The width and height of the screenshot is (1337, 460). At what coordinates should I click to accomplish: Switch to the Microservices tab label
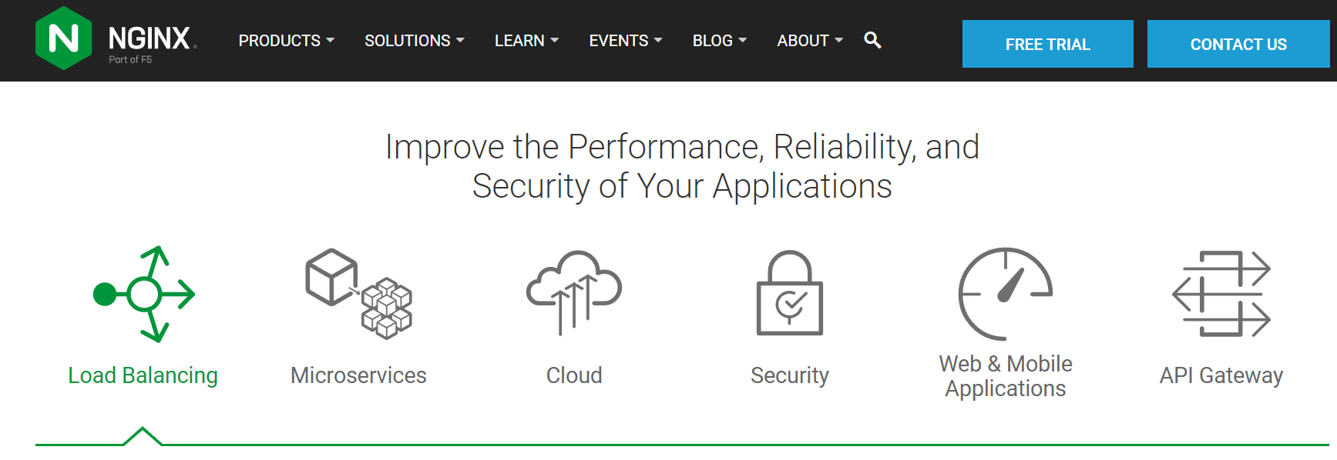[358, 375]
